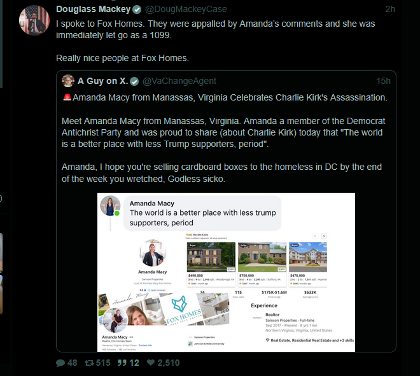Open the attached screenshot image in the quoted tweet
The width and height of the screenshot is (420, 376).
[x=226, y=272]
